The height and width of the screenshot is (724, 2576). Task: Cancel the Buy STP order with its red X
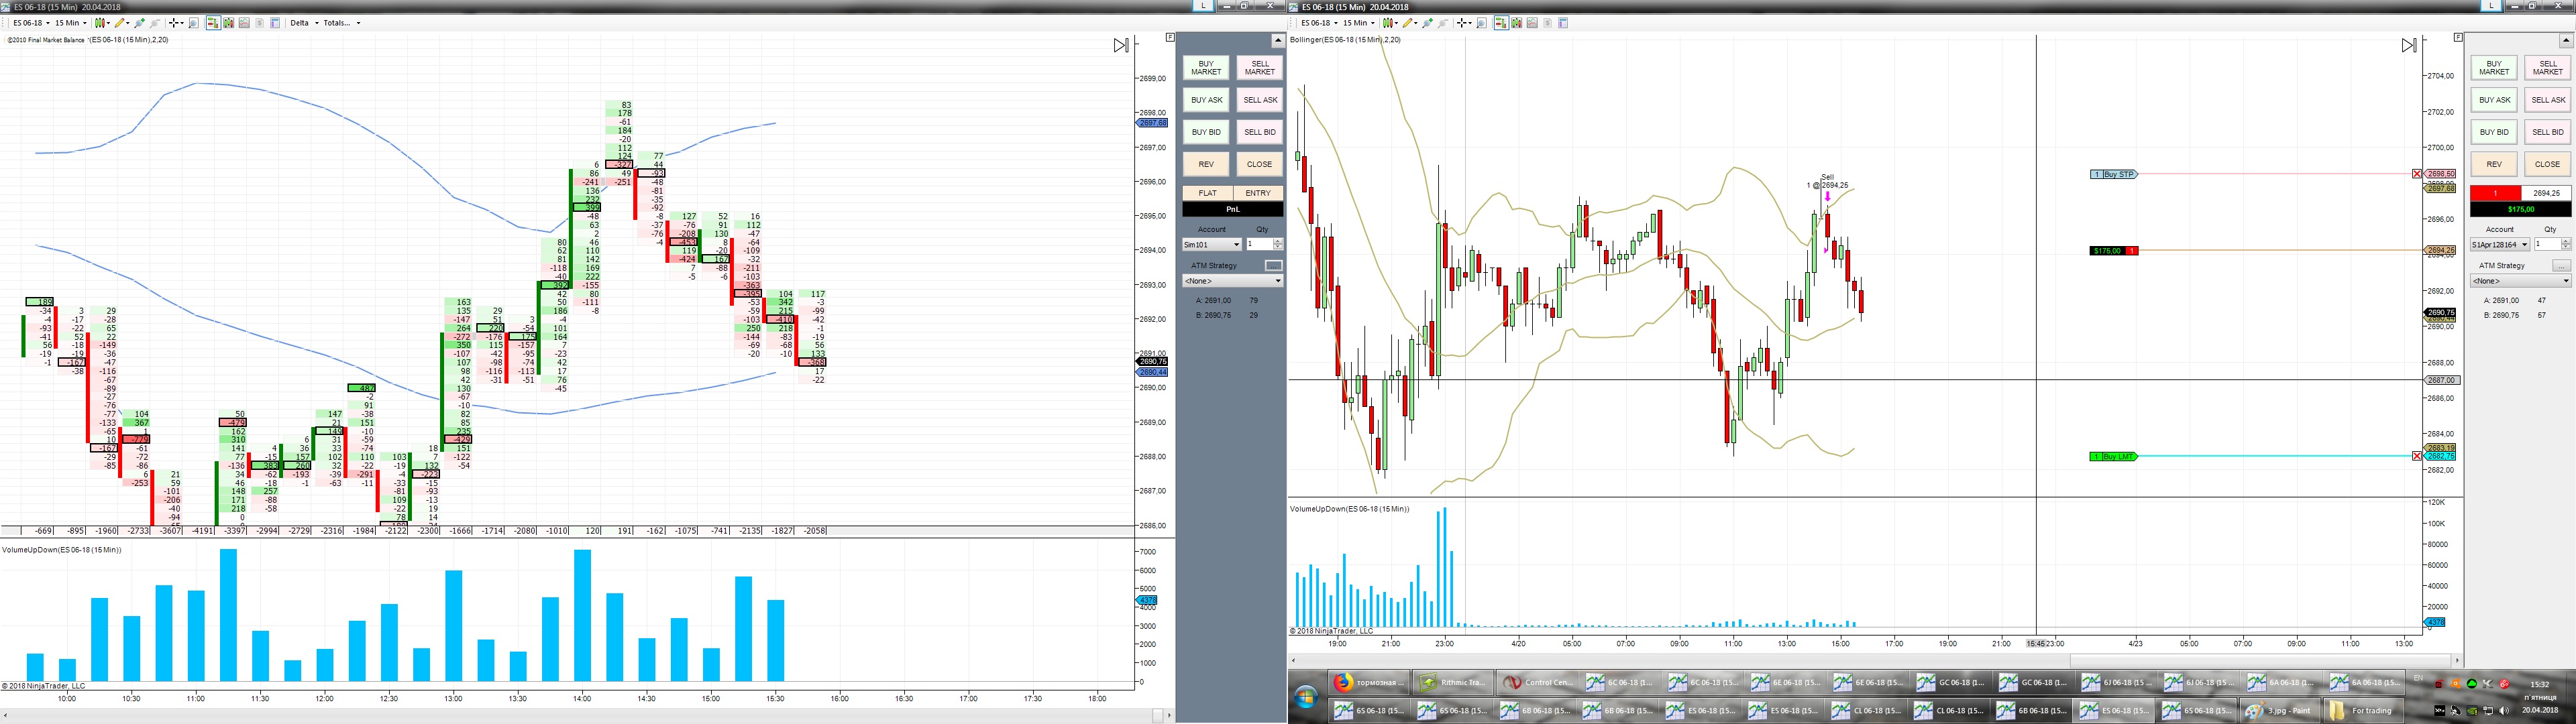[2417, 174]
